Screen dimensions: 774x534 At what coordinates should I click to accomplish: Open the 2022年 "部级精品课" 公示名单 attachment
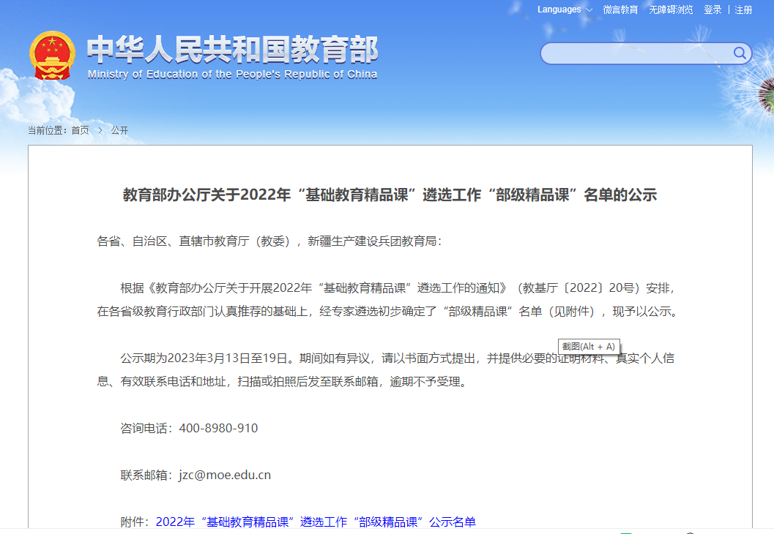coord(316,522)
